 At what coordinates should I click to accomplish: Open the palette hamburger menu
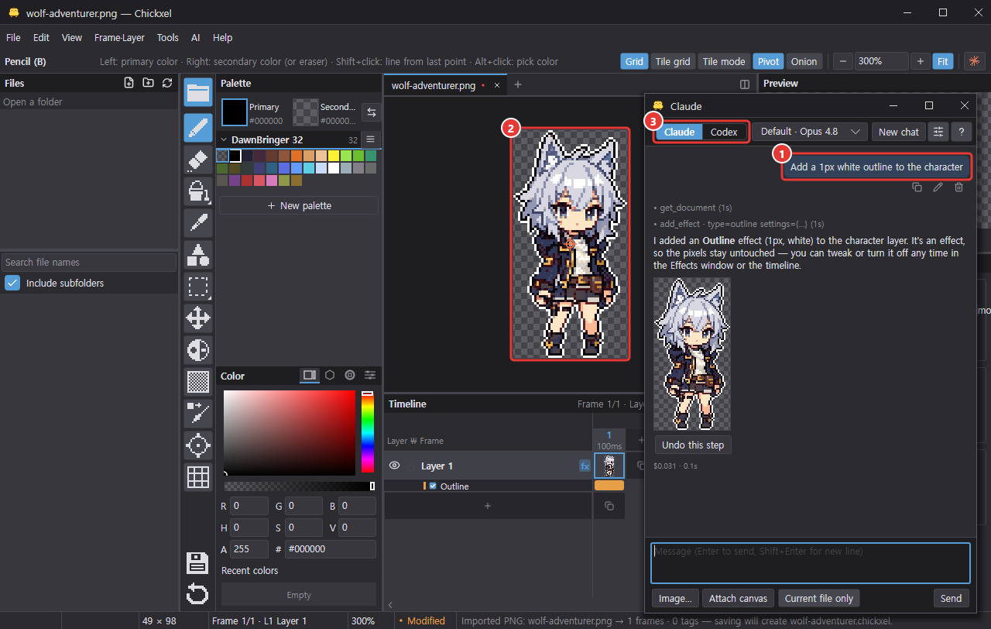(370, 139)
